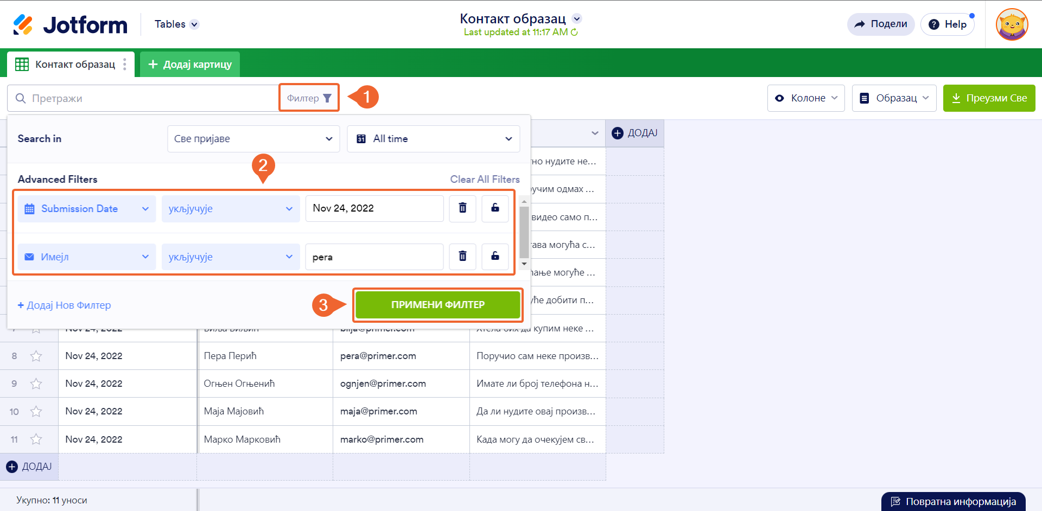The width and height of the screenshot is (1042, 511).
Task: Apply filters with ПРИМЕНИ ФИЛТЕР button
Action: 437,305
